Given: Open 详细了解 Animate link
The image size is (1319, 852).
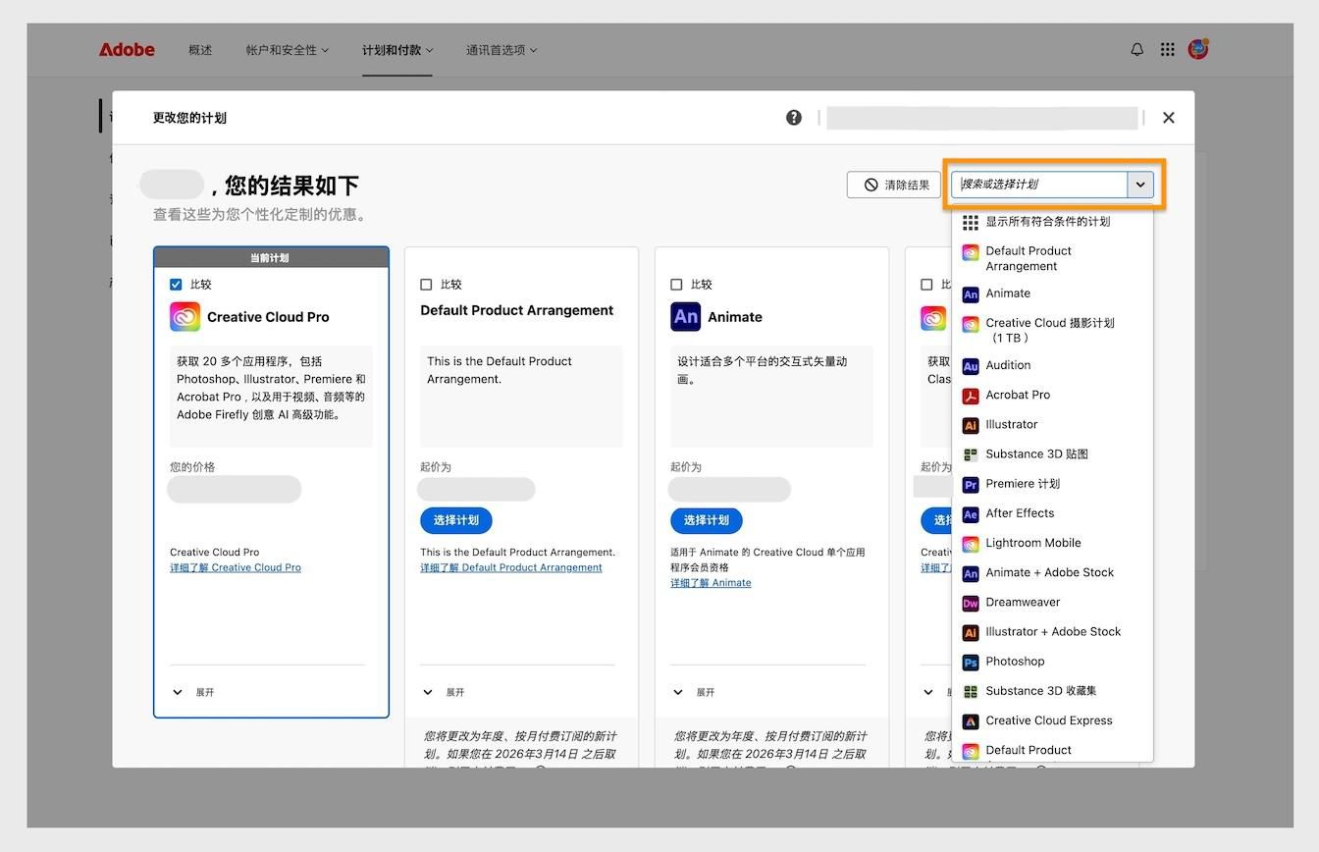Looking at the screenshot, I should [x=711, y=583].
